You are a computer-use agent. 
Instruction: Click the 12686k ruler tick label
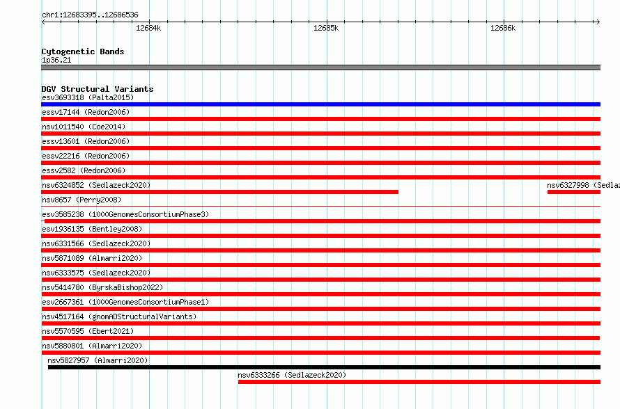click(503, 28)
